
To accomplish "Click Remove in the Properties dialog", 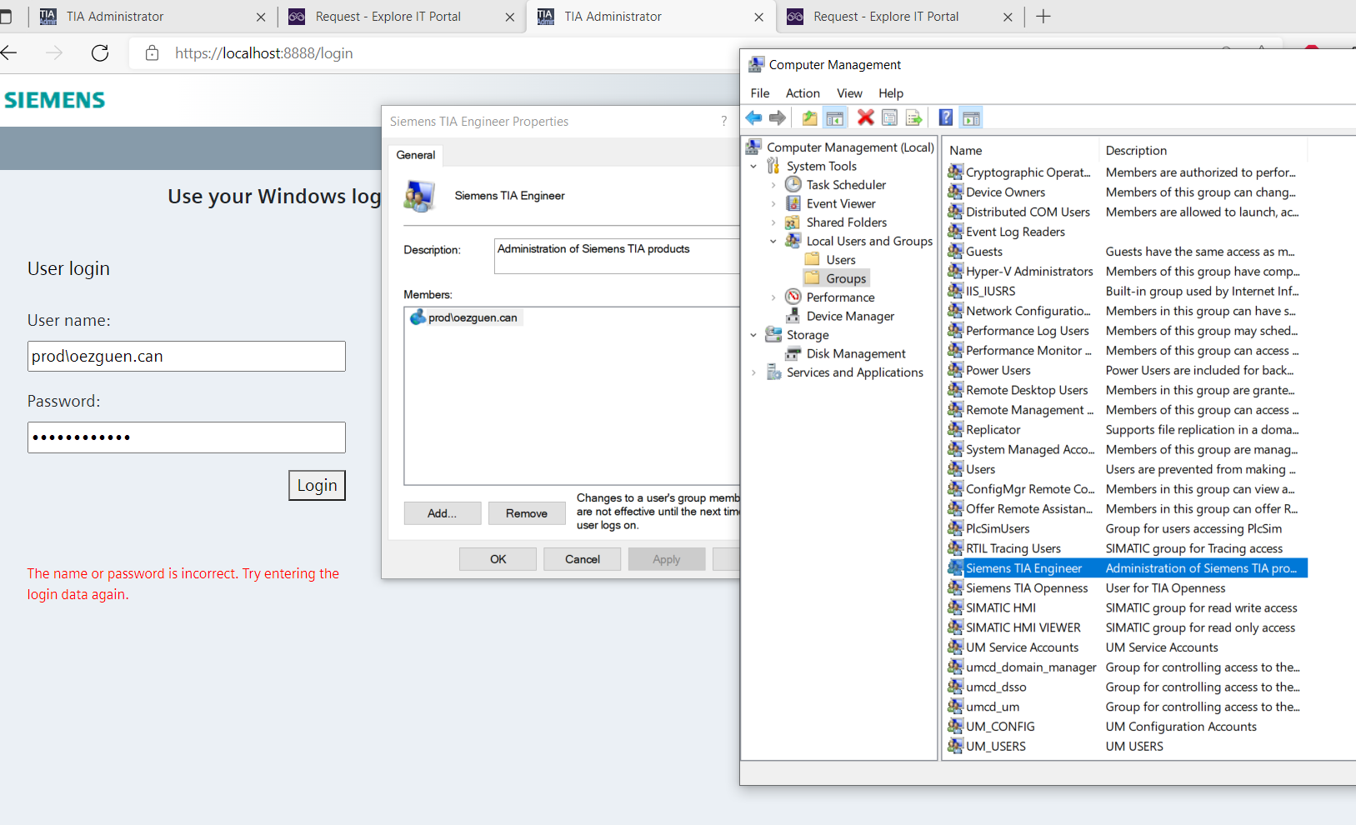I will click(527, 513).
